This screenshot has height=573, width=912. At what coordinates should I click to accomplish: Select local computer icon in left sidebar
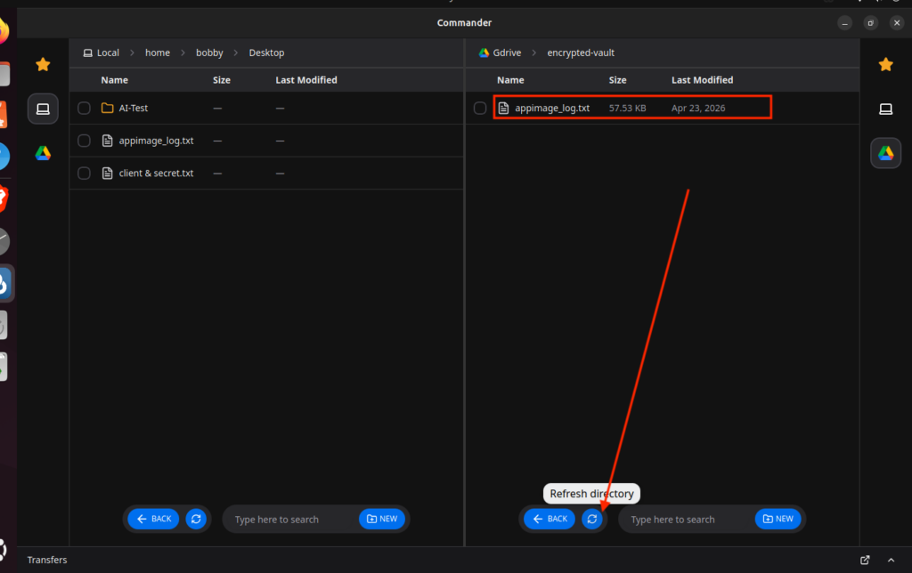[x=43, y=109]
